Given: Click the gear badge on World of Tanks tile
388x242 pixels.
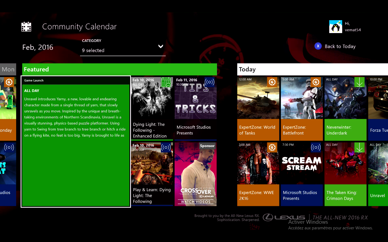Looking at the screenshot, I should pos(272,82).
